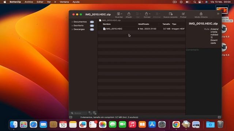Click the Guardar toolbar icon
Screen dimensions: 234x131
pos(118,14)
